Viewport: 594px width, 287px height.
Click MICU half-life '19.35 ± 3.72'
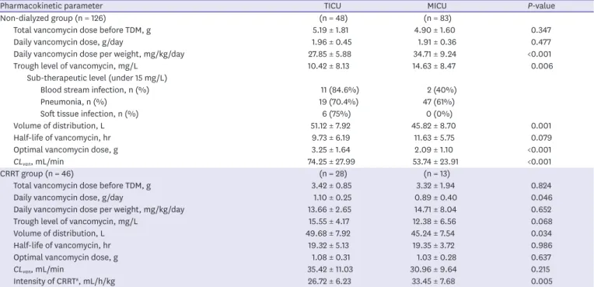tap(434, 245)
